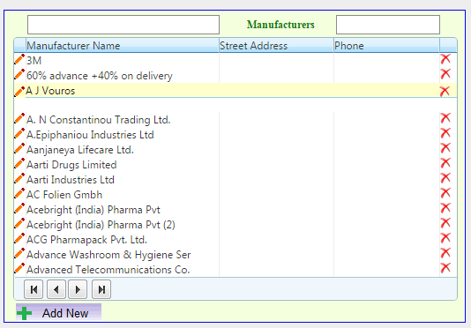
Task: Select A.Epiphaniou Industries Ltd name
Action: coord(90,135)
